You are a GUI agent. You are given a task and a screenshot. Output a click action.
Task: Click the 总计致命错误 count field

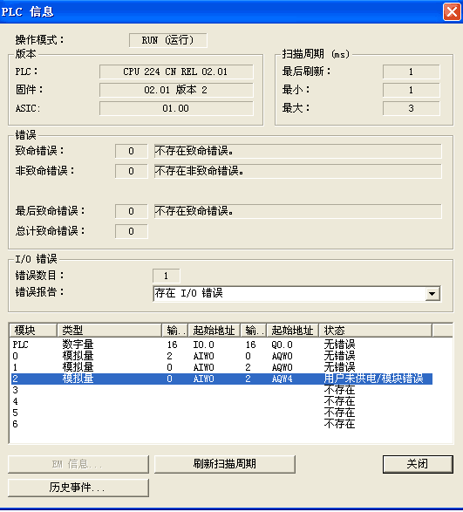coord(132,231)
